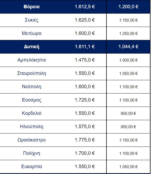The height and width of the screenshot is (174, 151).
Task: Click the 1.612,5 € value for Βόρεια
Action: pyautogui.click(x=85, y=7)
